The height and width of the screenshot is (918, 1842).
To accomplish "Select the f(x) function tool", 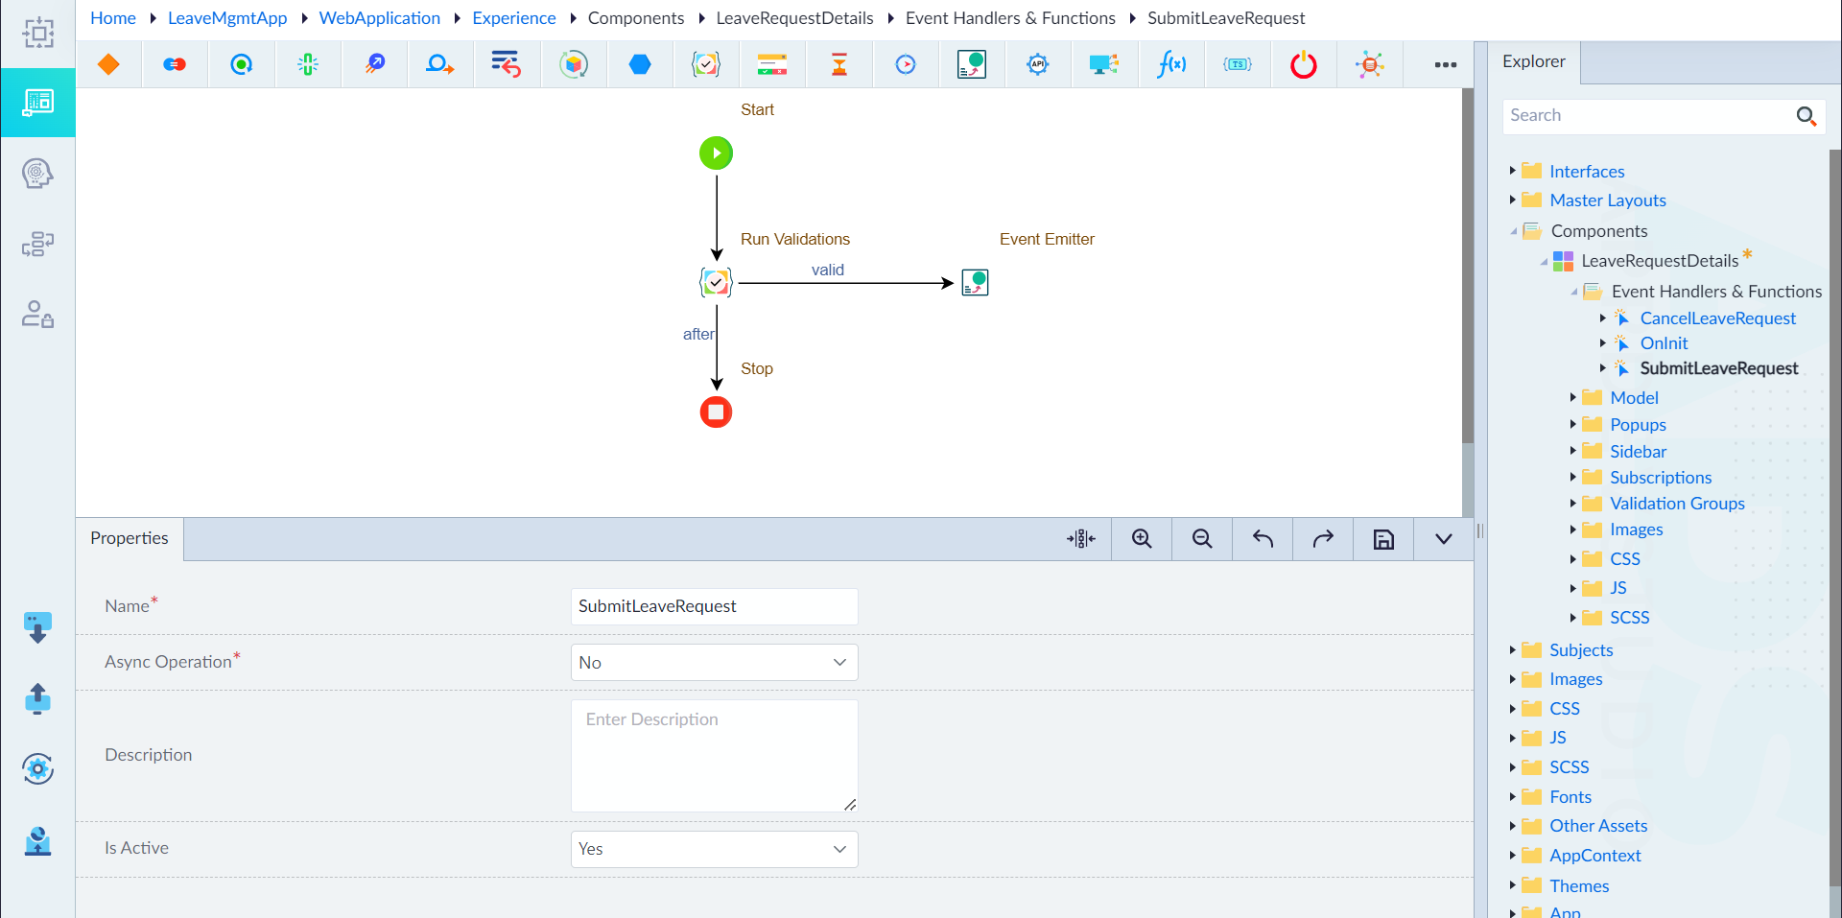I will point(1171,64).
